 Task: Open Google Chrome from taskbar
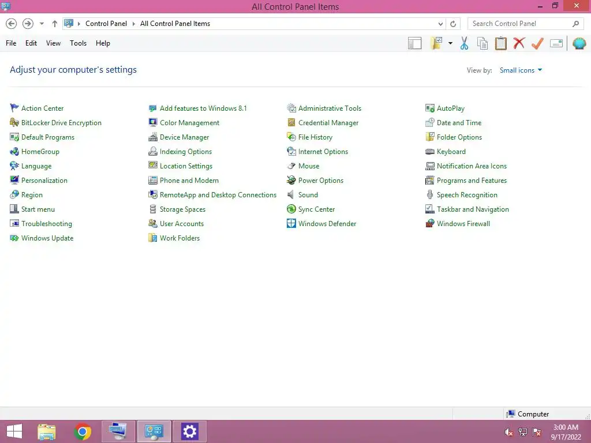[83, 431]
